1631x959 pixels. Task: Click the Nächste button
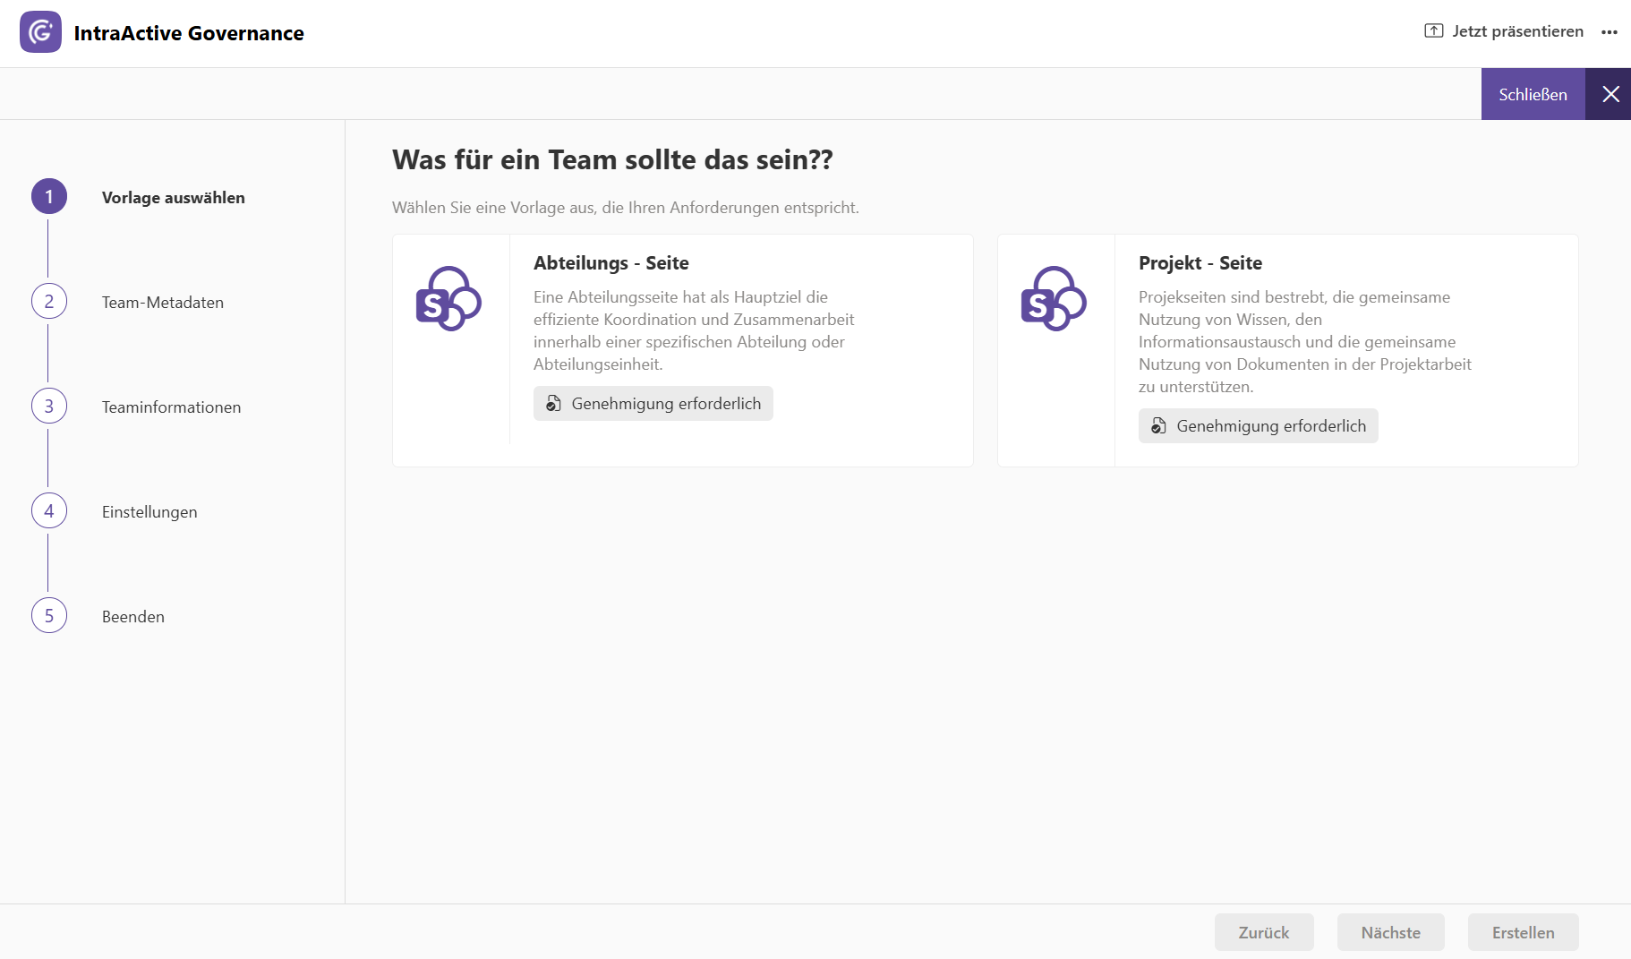1391,932
